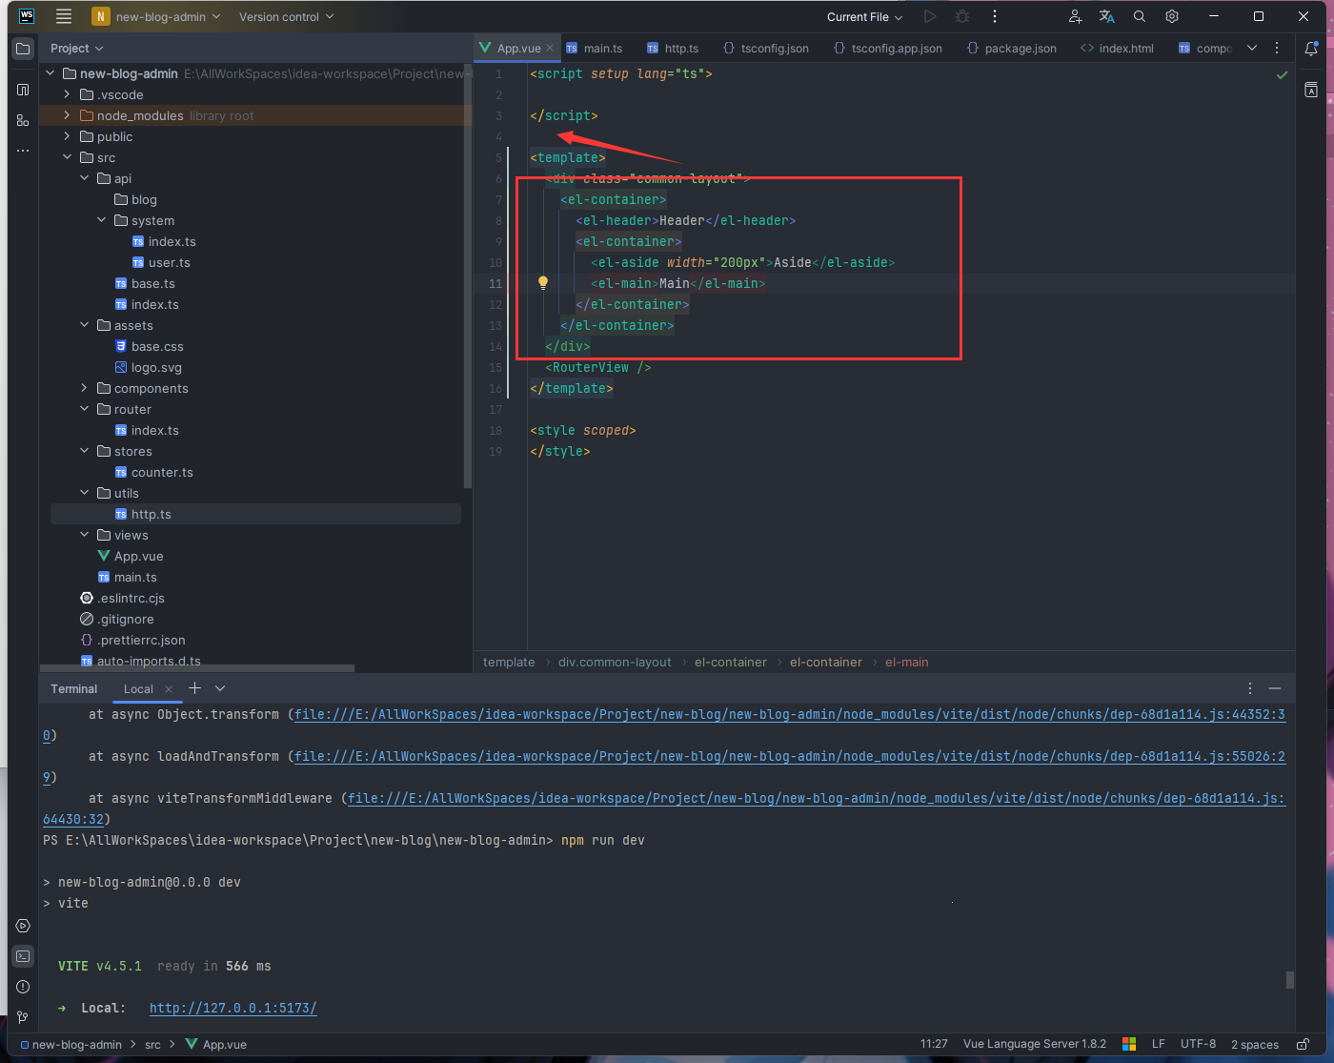Switch to the tsconfig.app.json editor tab
Image resolution: width=1334 pixels, height=1063 pixels.
(888, 48)
